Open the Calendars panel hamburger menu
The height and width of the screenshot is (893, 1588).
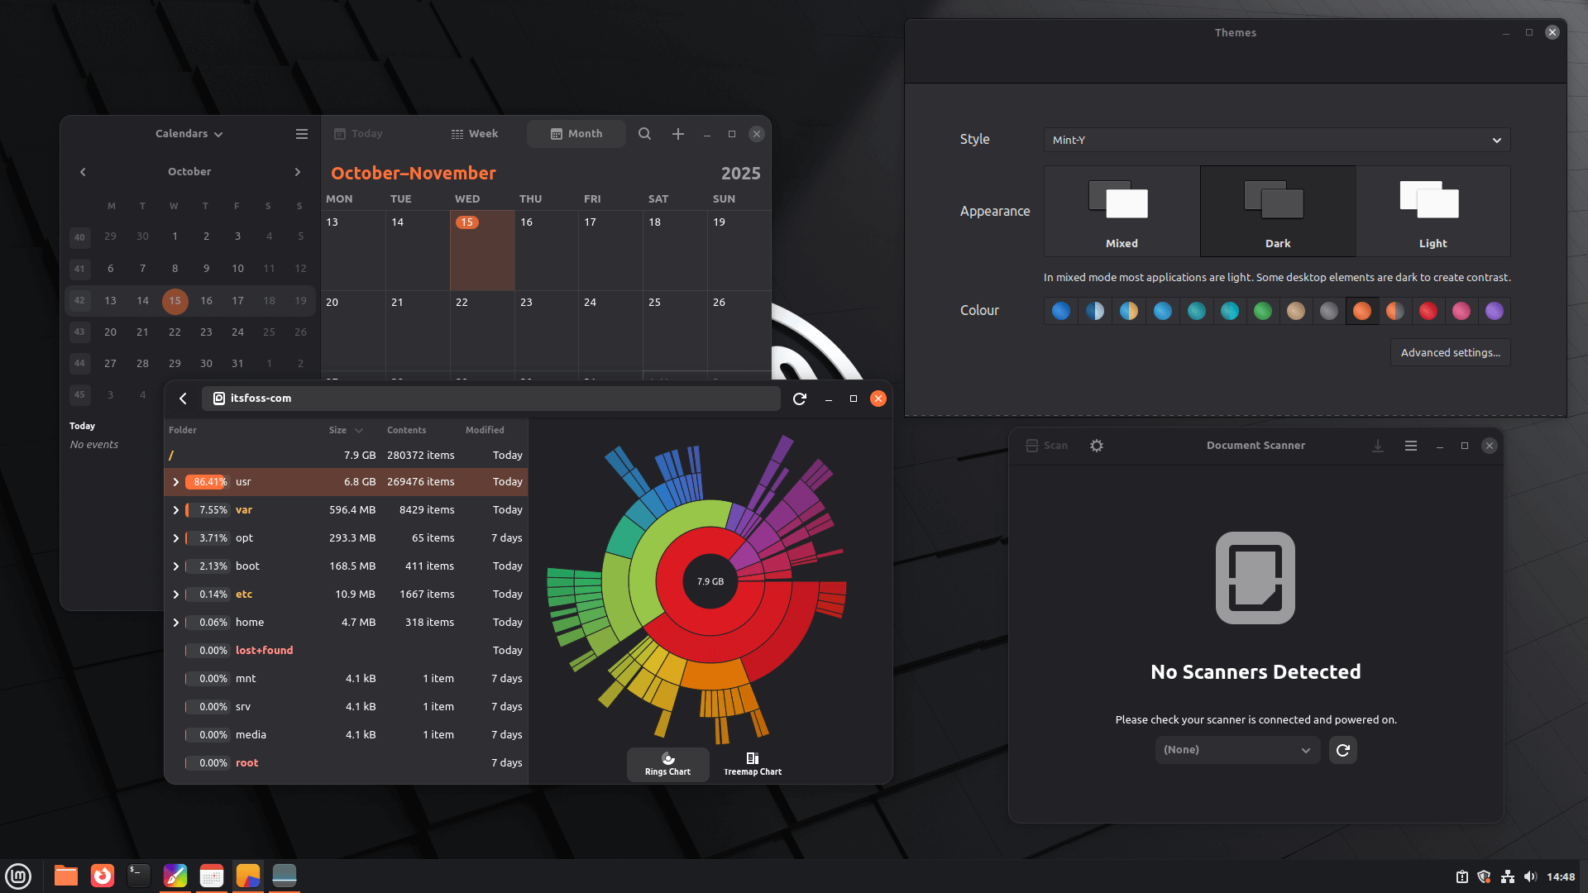[x=301, y=133]
